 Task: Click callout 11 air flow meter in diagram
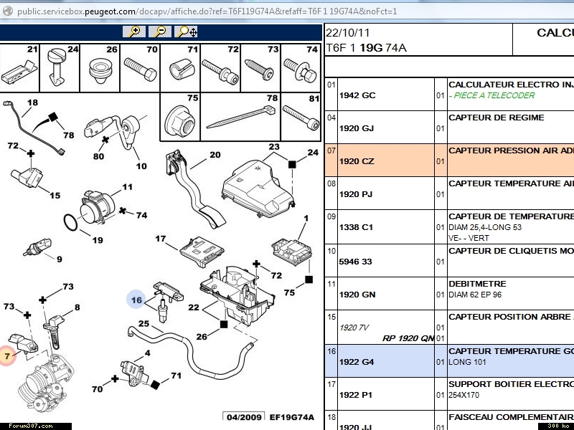tap(127, 187)
